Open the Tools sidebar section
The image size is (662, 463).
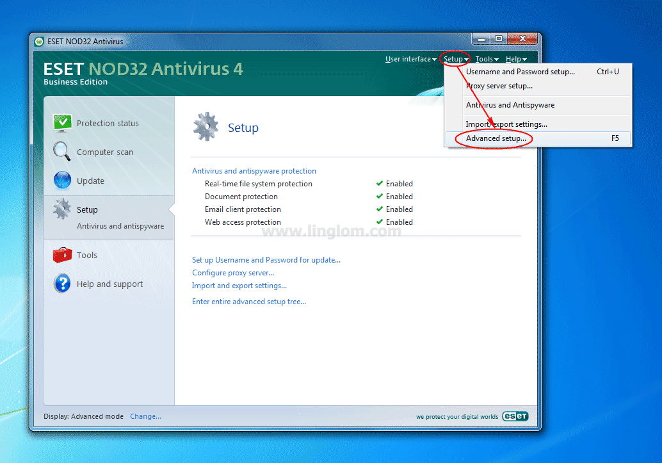(x=87, y=255)
